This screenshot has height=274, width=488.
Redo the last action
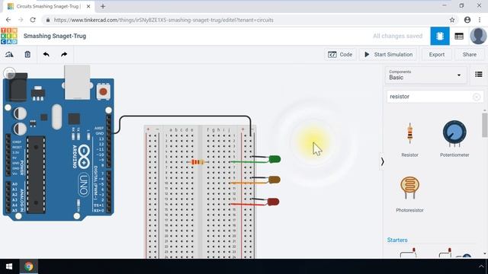click(x=64, y=54)
